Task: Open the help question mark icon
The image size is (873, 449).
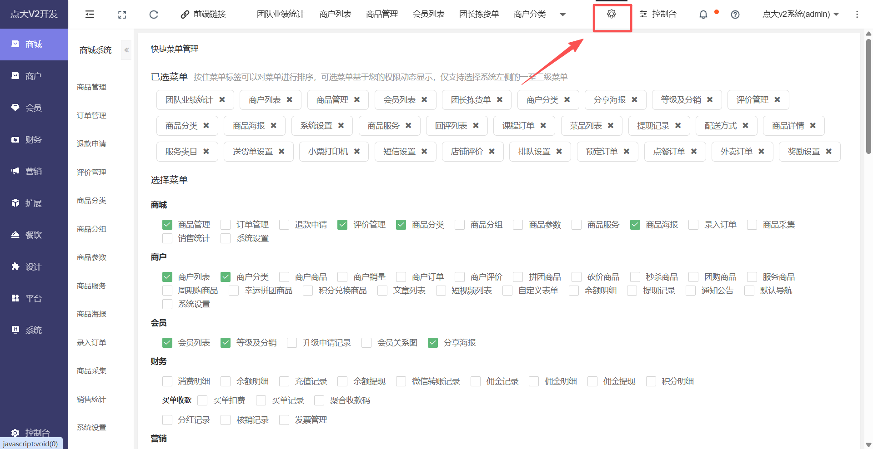Action: (x=735, y=15)
